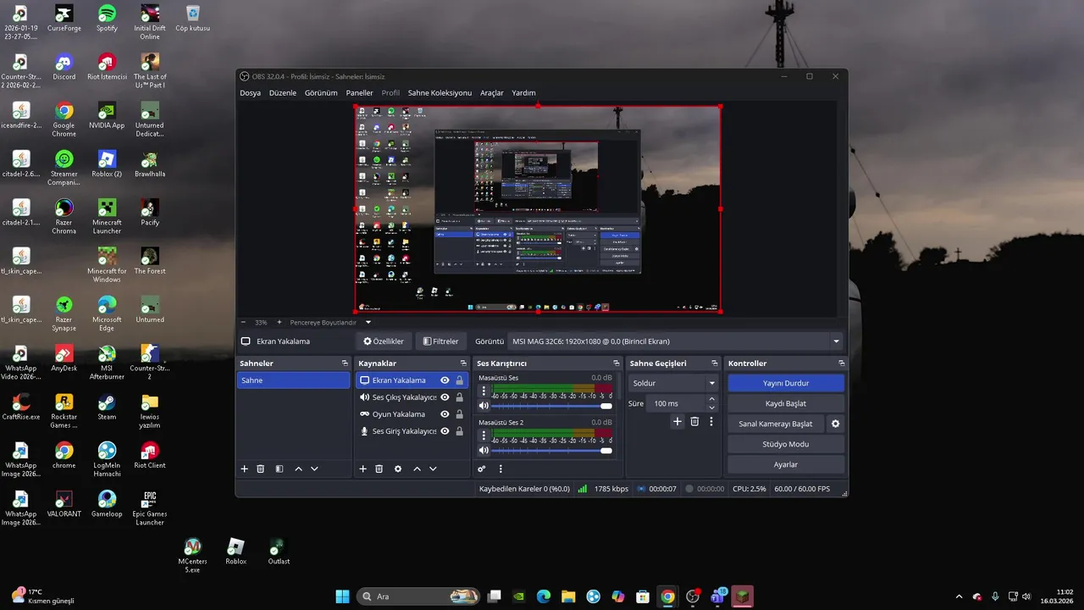Click the Ara search box on the taskbar
The height and width of the screenshot is (610, 1084).
[418, 596]
